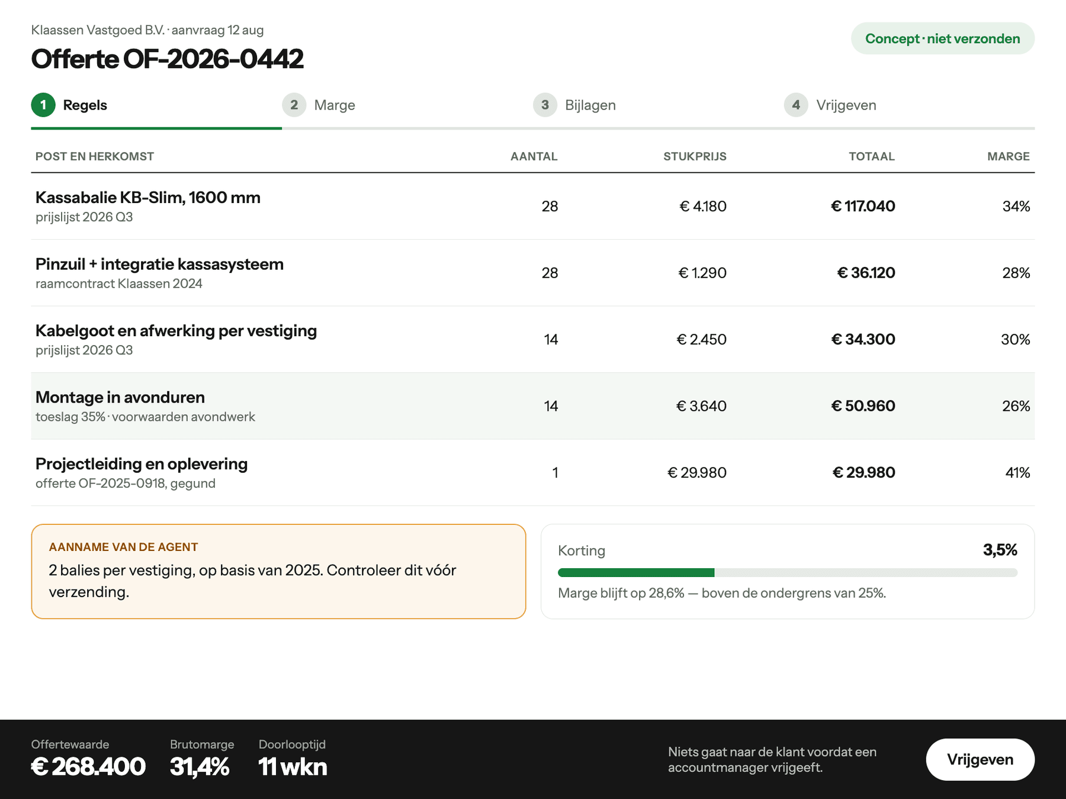This screenshot has width=1066, height=799.
Task: Click the AANTAL column header
Action: (x=534, y=156)
